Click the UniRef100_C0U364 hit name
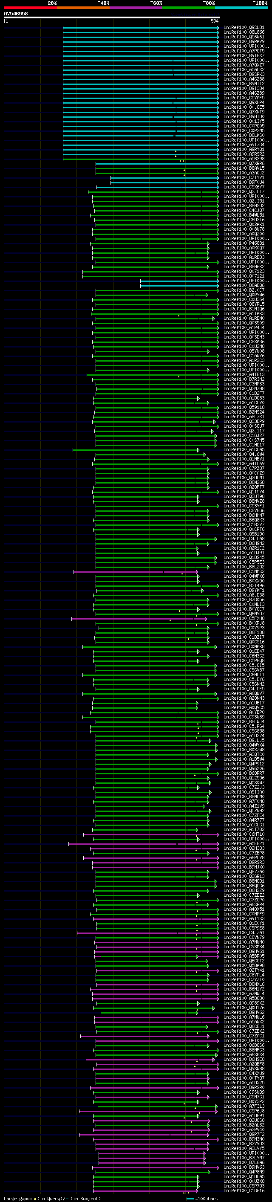The height and width of the screenshot is (1202, 272). (244, 300)
